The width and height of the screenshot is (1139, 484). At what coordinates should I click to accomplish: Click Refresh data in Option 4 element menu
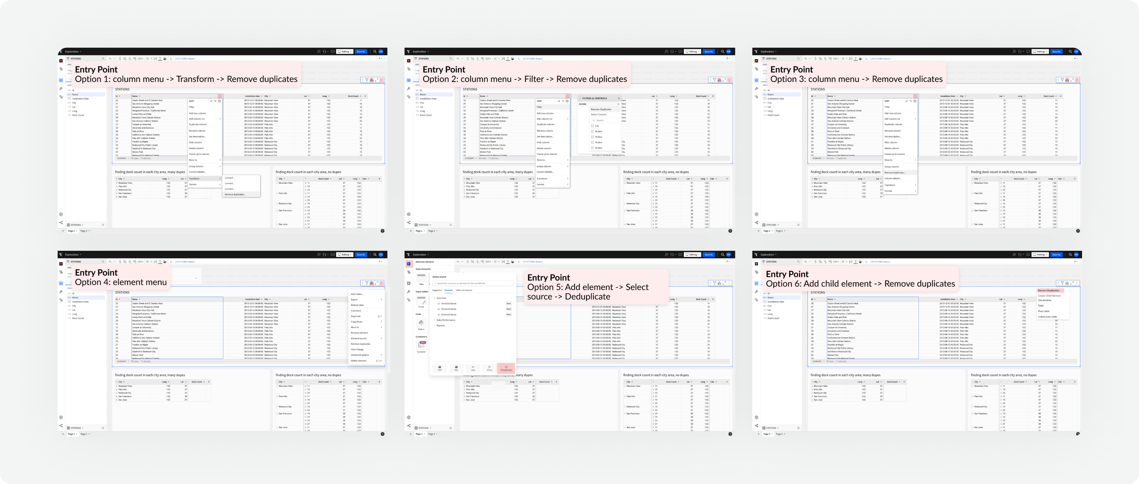(366, 305)
